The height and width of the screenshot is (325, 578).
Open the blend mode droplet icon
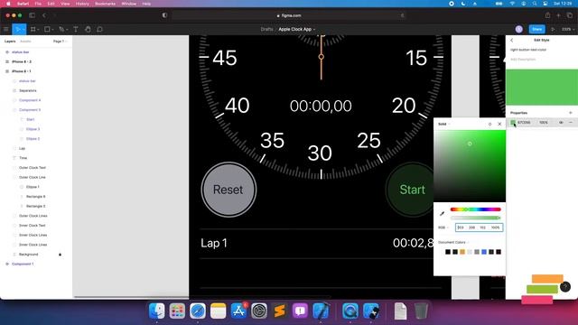click(x=489, y=125)
